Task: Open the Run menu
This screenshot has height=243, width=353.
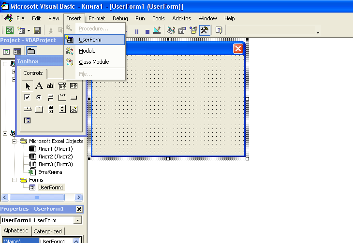Action: [140, 18]
